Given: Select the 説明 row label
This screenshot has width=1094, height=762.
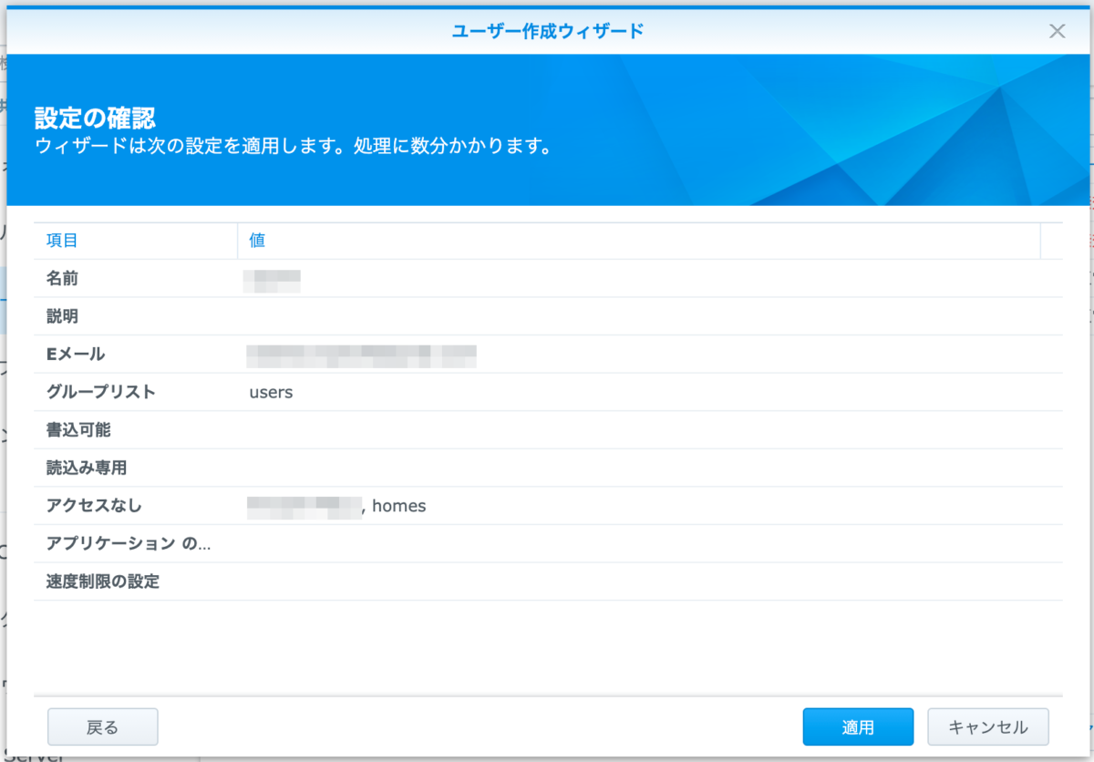Looking at the screenshot, I should point(62,316).
